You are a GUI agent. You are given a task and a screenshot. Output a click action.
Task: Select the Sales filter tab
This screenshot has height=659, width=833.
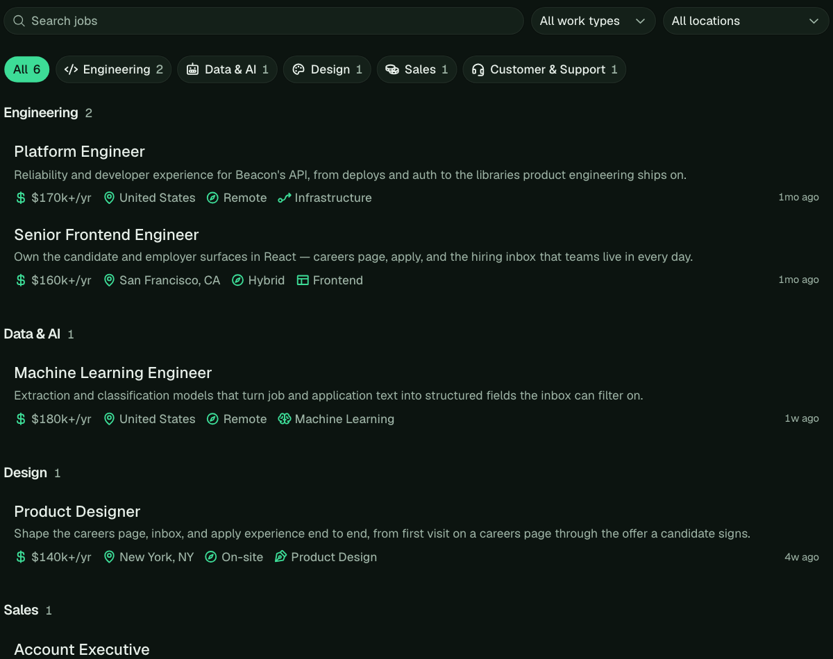(417, 69)
